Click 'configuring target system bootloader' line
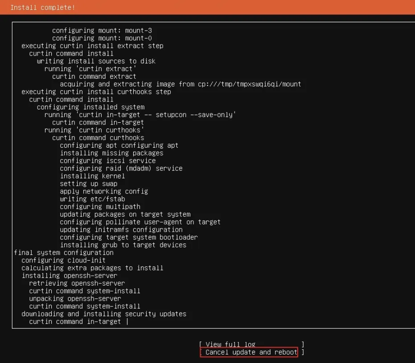Image resolution: width=415 pixels, height=363 pixels. click(x=129, y=237)
